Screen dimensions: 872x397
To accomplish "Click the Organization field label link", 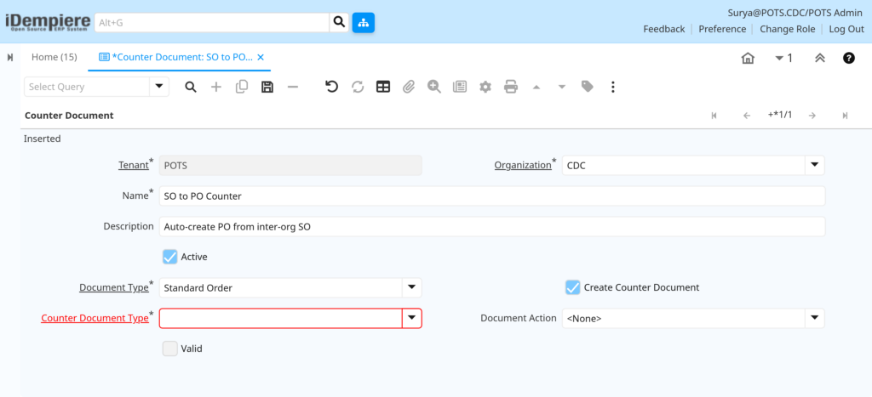I will click(x=523, y=166).
